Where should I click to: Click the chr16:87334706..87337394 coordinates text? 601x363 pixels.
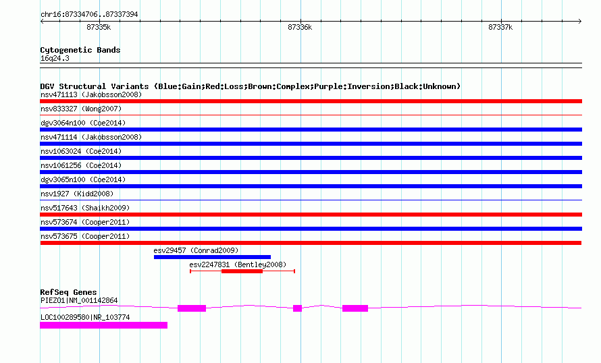(89, 15)
